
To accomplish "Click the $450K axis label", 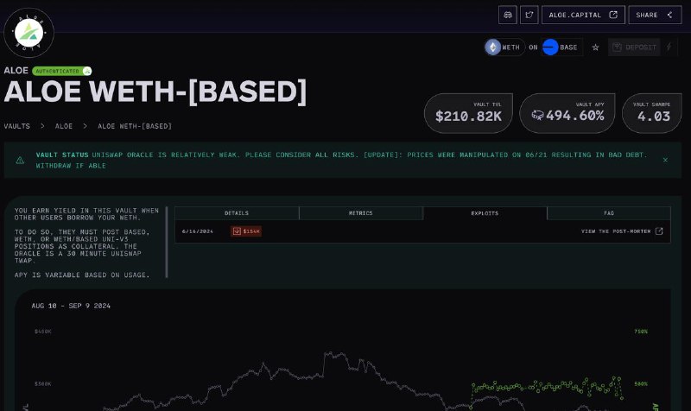I will [x=43, y=332].
